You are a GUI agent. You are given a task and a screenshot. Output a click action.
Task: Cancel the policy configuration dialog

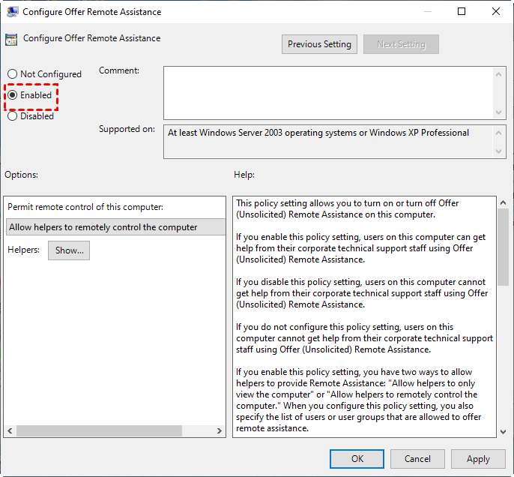click(x=417, y=459)
